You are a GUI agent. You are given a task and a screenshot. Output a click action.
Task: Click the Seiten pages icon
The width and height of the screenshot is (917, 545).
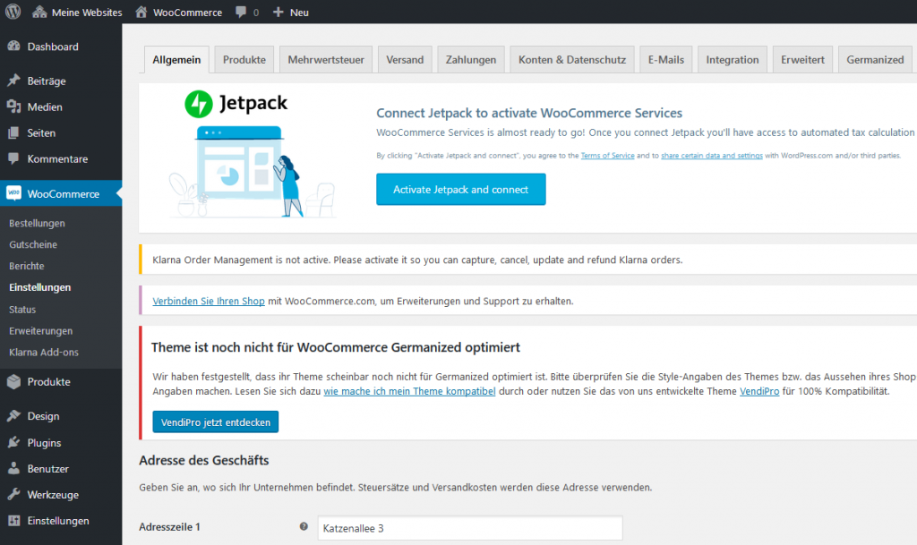click(14, 132)
